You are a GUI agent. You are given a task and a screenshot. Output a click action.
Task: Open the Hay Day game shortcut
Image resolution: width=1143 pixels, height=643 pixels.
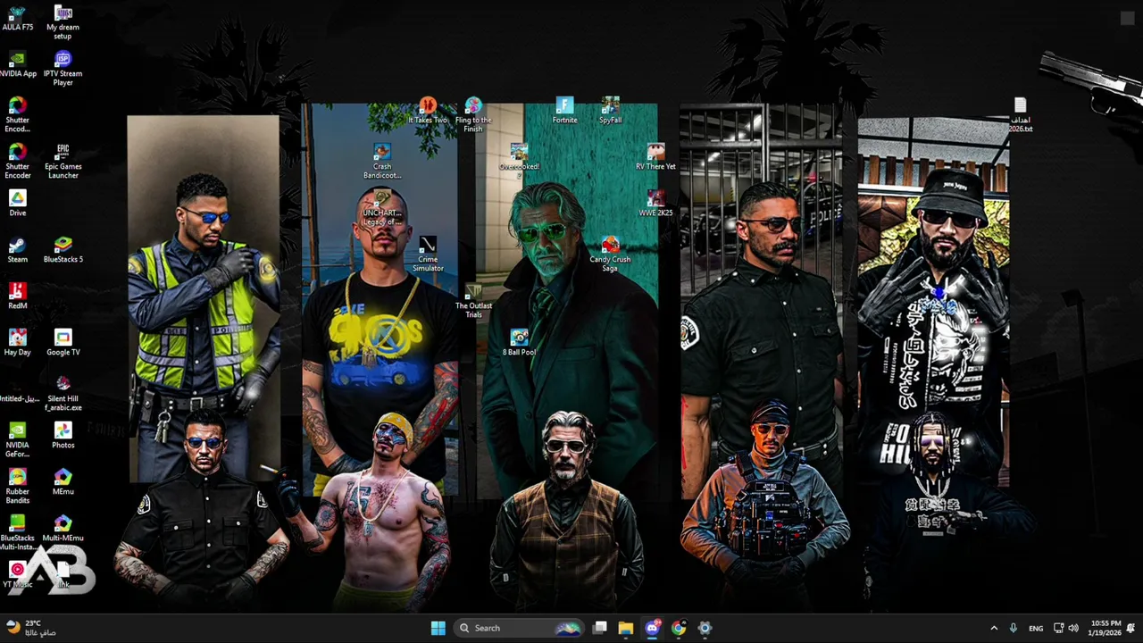click(x=17, y=343)
